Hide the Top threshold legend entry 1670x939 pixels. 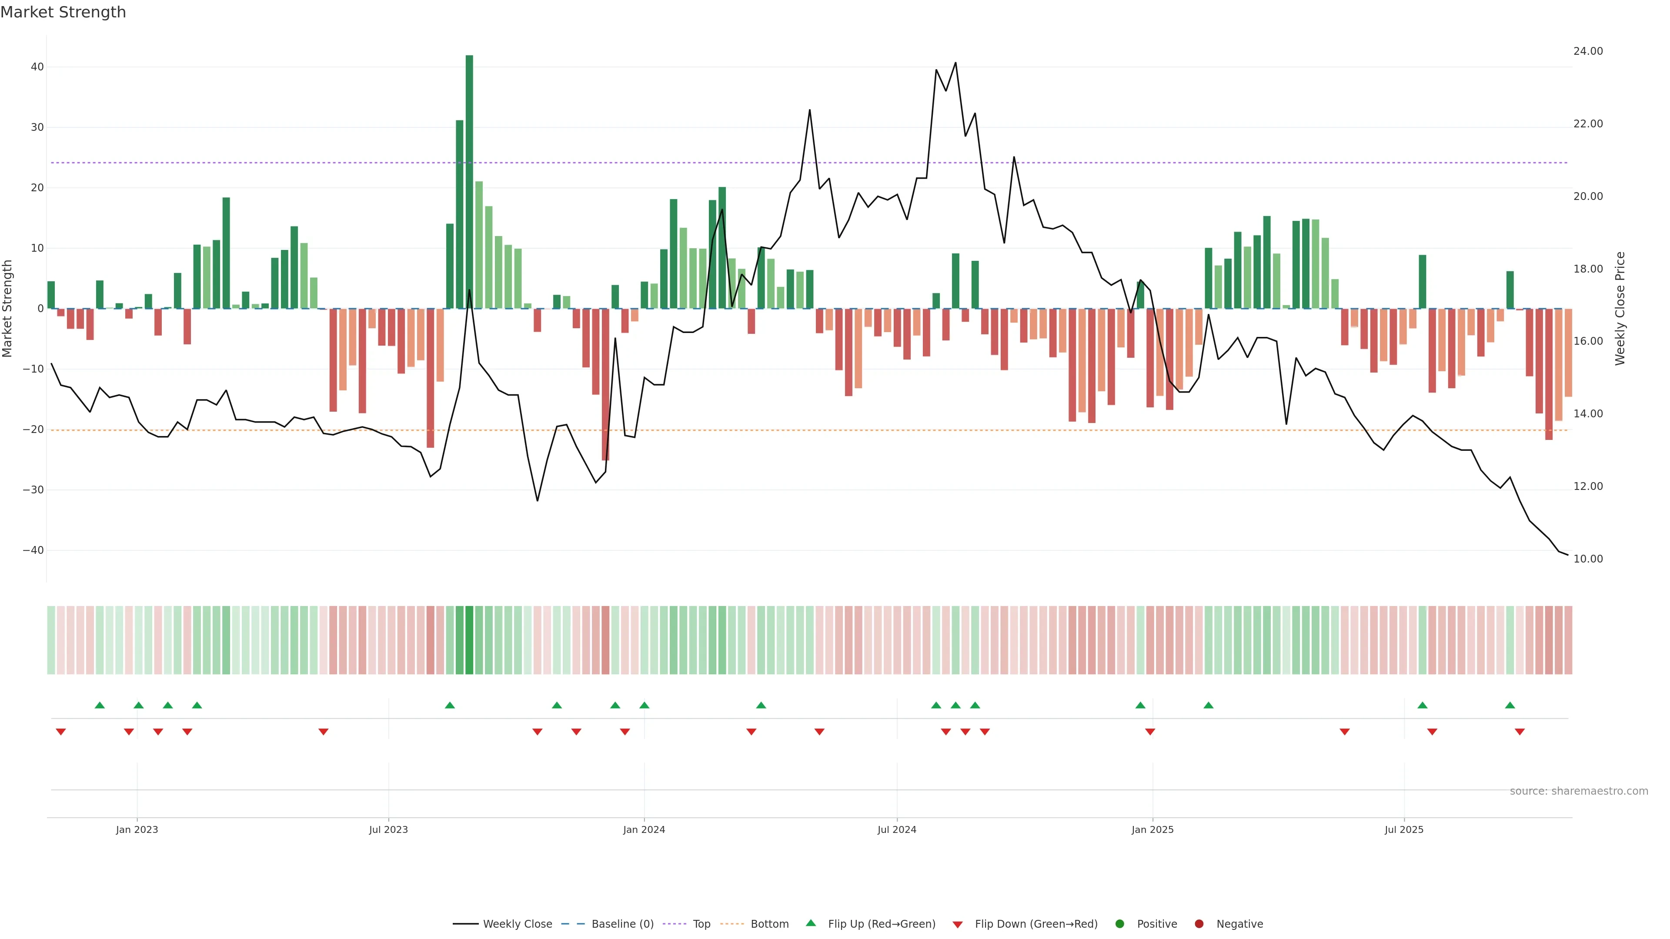pyautogui.click(x=701, y=923)
